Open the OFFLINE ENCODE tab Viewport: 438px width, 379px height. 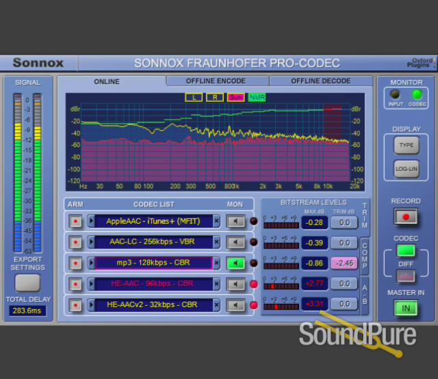(x=218, y=81)
